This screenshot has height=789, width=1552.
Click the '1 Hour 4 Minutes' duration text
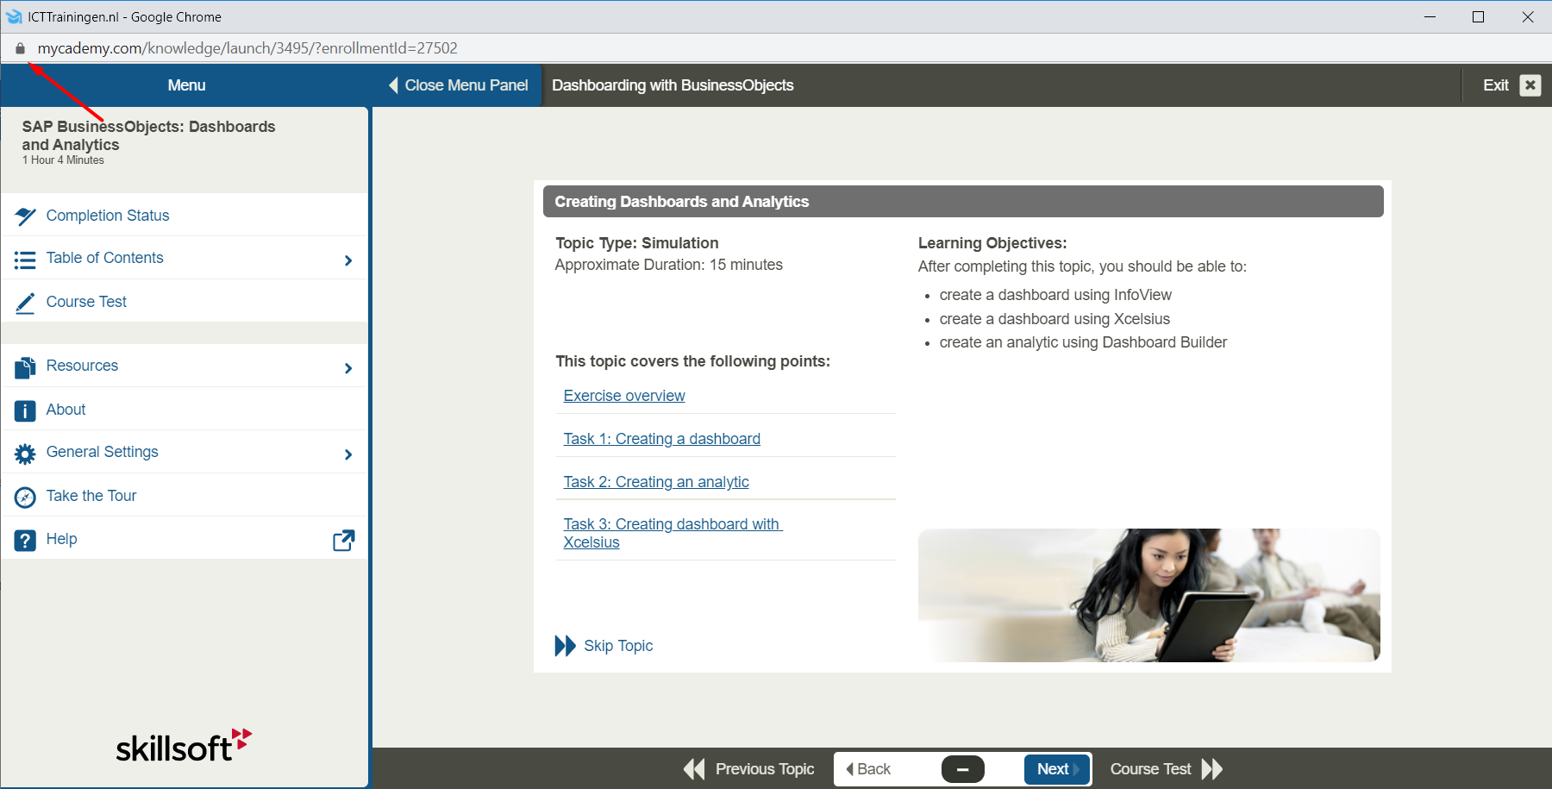63,160
